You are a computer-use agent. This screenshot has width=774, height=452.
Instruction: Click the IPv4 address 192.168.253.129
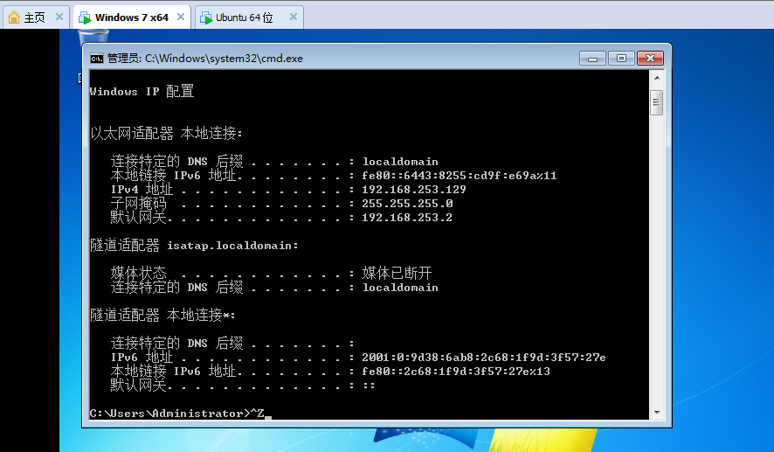[x=414, y=189]
